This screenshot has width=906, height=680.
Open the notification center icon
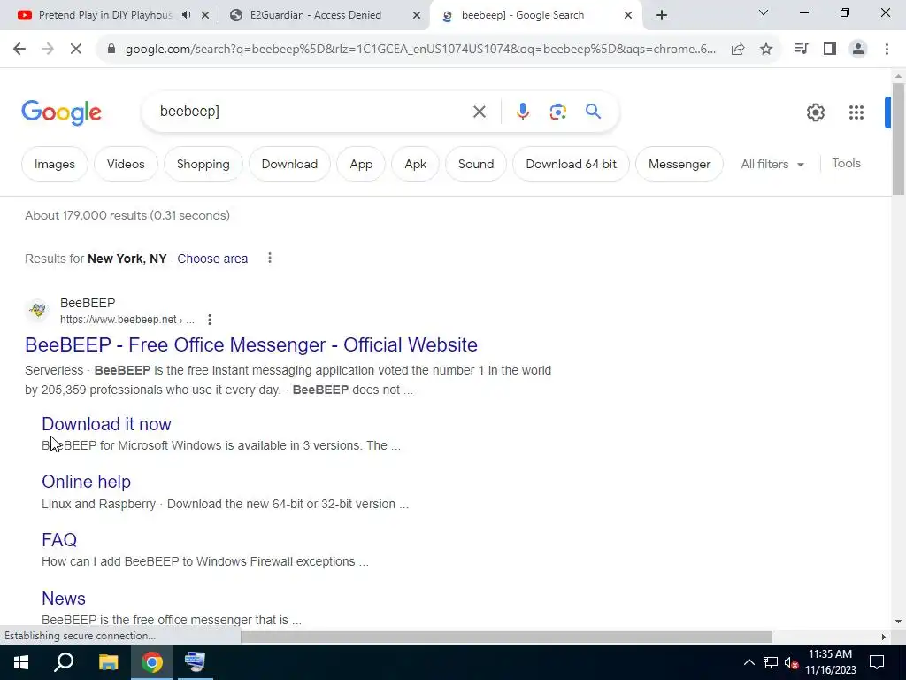tap(877, 662)
